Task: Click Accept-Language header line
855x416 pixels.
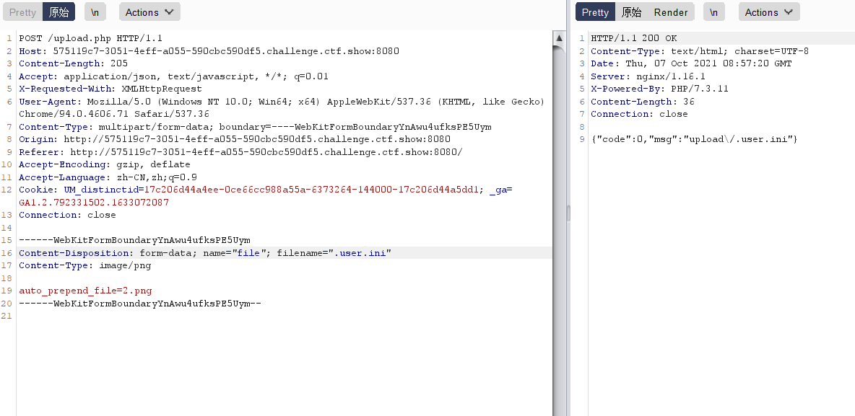Action: (x=108, y=177)
